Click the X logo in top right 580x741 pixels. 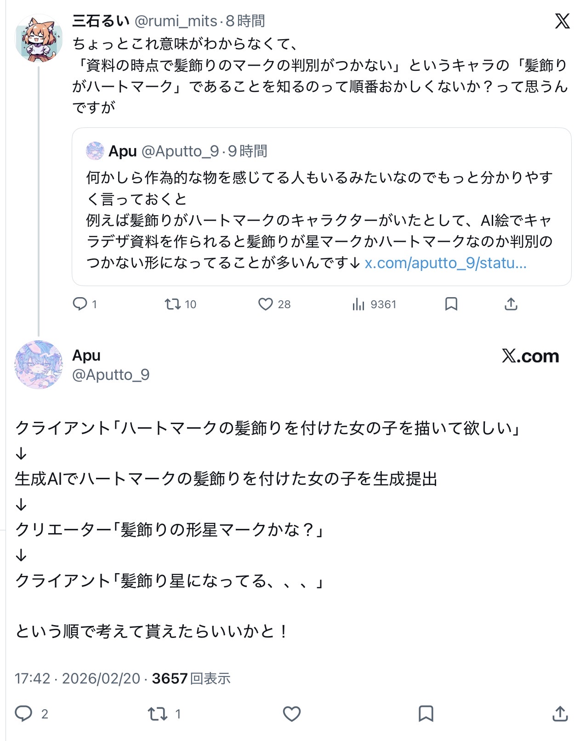(562, 21)
